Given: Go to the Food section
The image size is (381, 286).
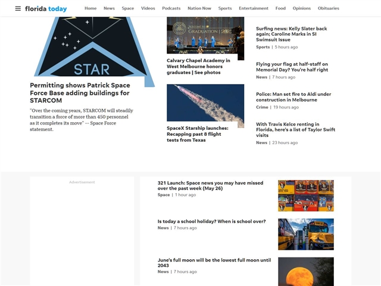Looking at the screenshot, I should pos(280,8).
